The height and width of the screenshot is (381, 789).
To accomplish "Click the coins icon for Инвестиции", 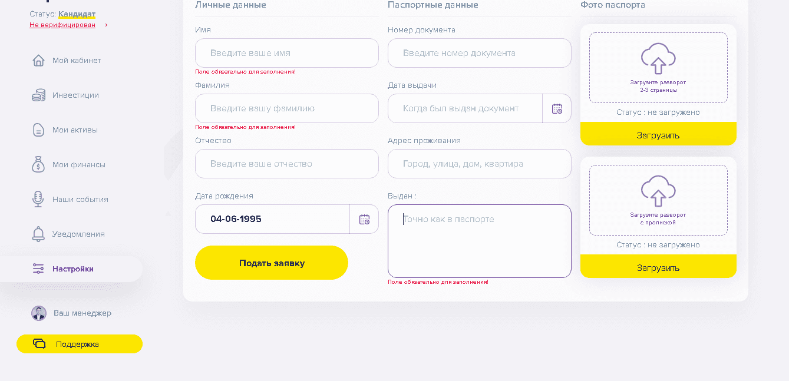I will point(38,95).
